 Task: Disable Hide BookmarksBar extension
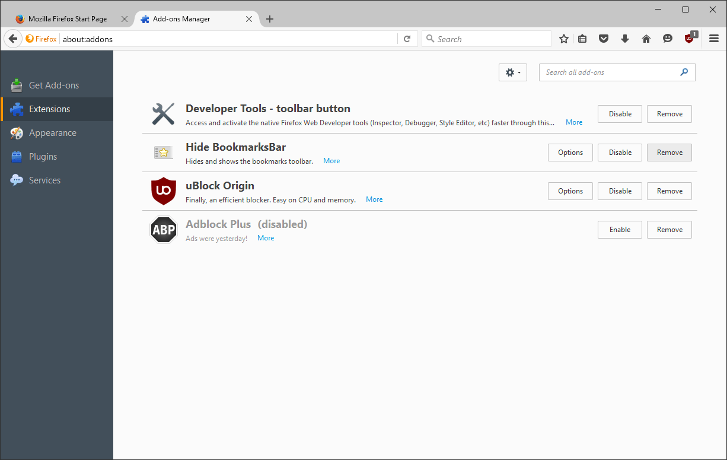(620, 153)
